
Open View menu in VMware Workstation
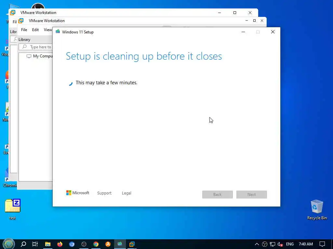[48, 30]
